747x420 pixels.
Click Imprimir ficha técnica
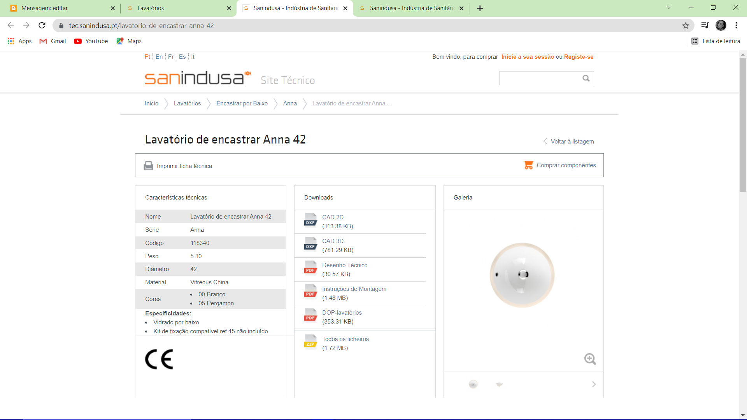pos(184,166)
